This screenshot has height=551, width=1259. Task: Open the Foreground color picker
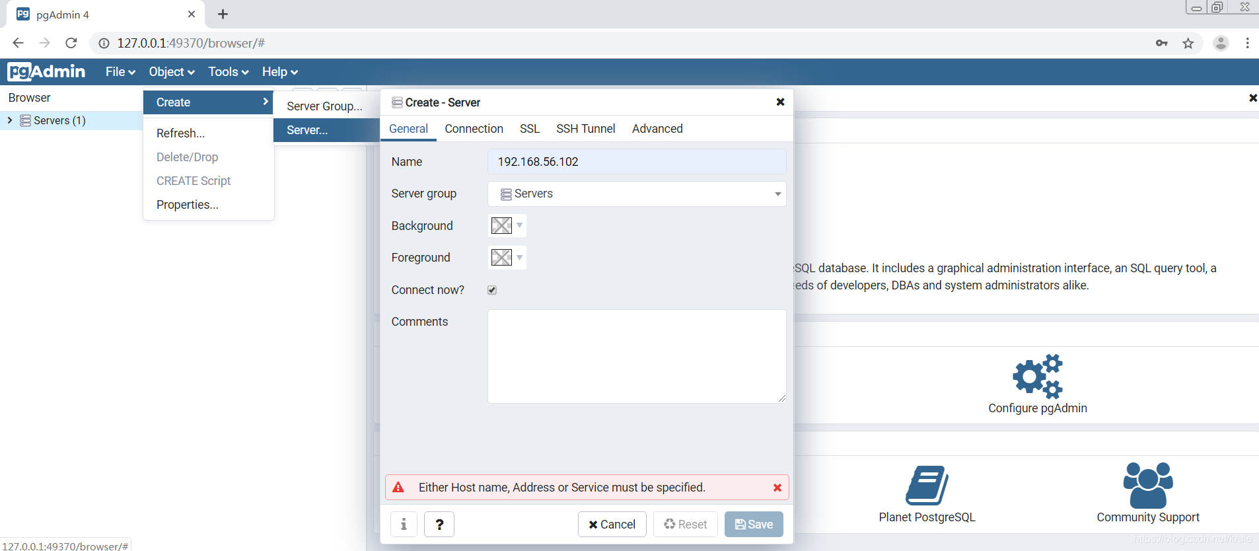(507, 257)
